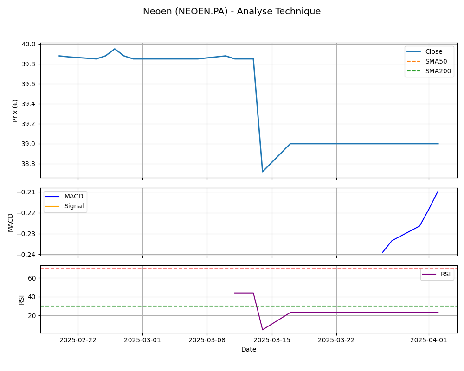Click the '39.8' price tick label
This screenshot has width=464, height=371.
[28, 64]
